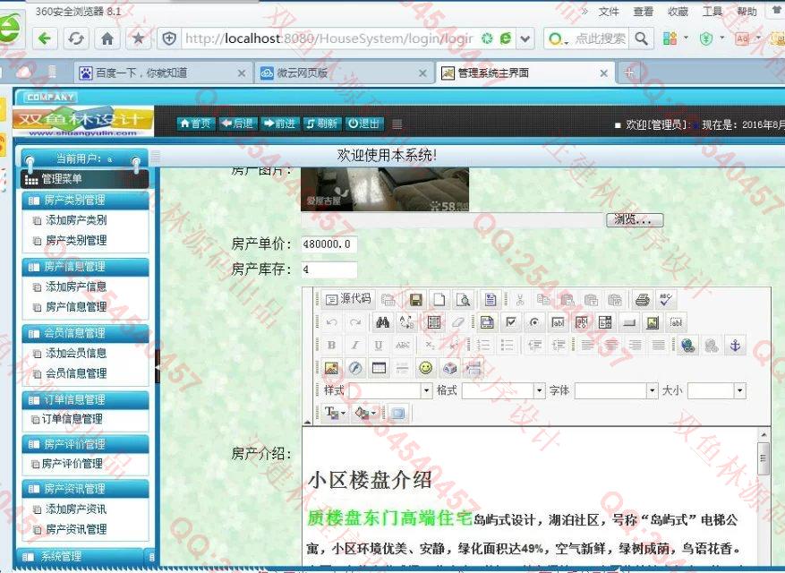The height and width of the screenshot is (573, 785).
Task: Open the 收藏 browser menu
Action: (x=678, y=12)
